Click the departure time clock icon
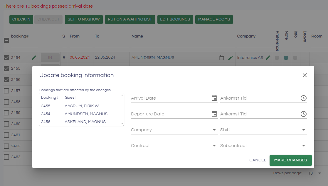This screenshot has height=186, width=328. pyautogui.click(x=304, y=114)
